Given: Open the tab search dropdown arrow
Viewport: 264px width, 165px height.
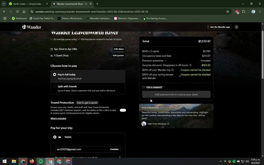Looking at the screenshot, I should [4, 4].
